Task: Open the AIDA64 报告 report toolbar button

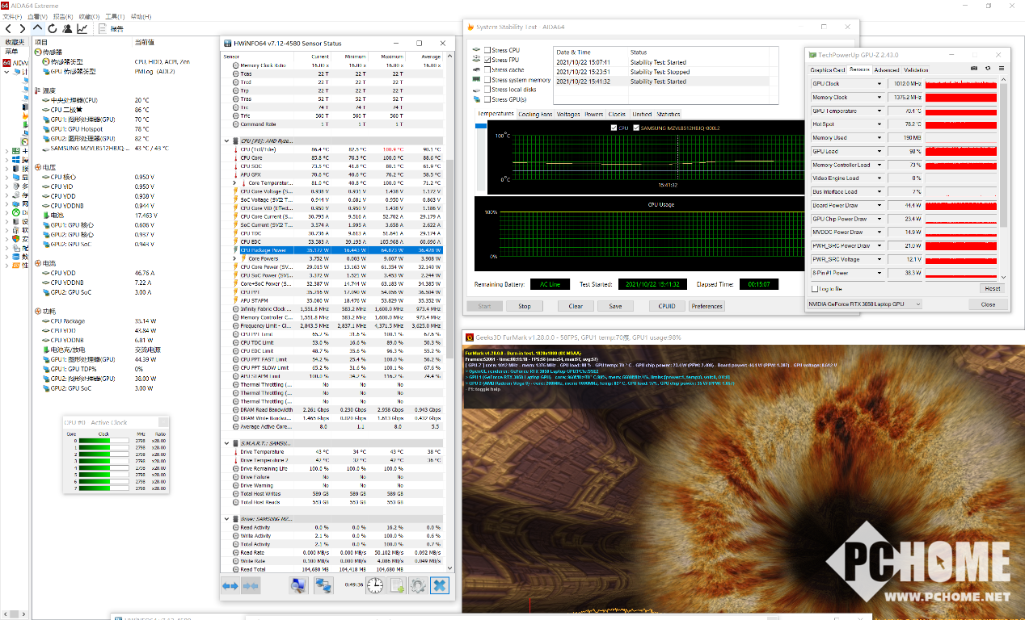Action: coord(112,29)
